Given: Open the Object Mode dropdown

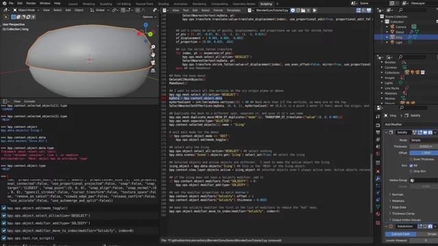Looking at the screenshot, I should pos(26,10).
